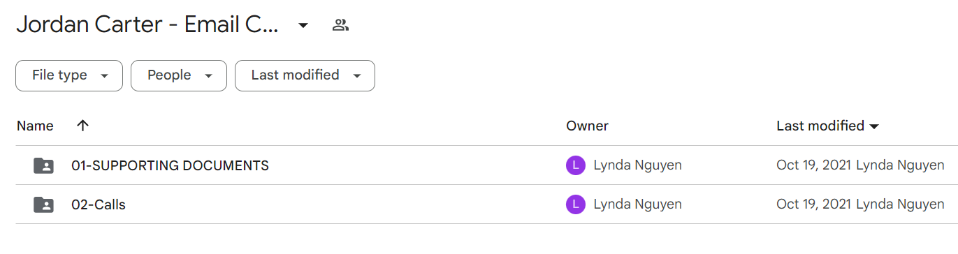Select the 02-Calls folder name
The image size is (958, 254).
[99, 204]
